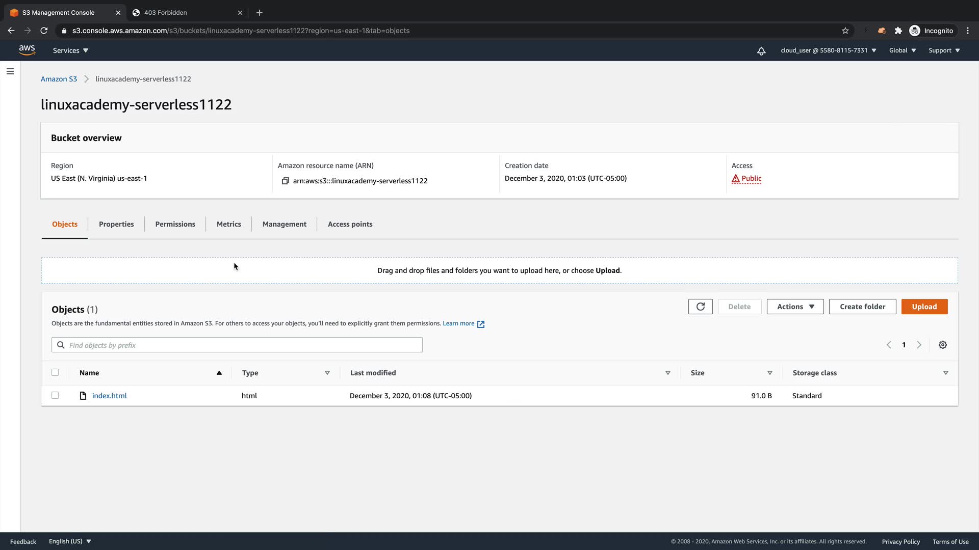
Task: Bookmark this page with star icon
Action: pos(845,31)
